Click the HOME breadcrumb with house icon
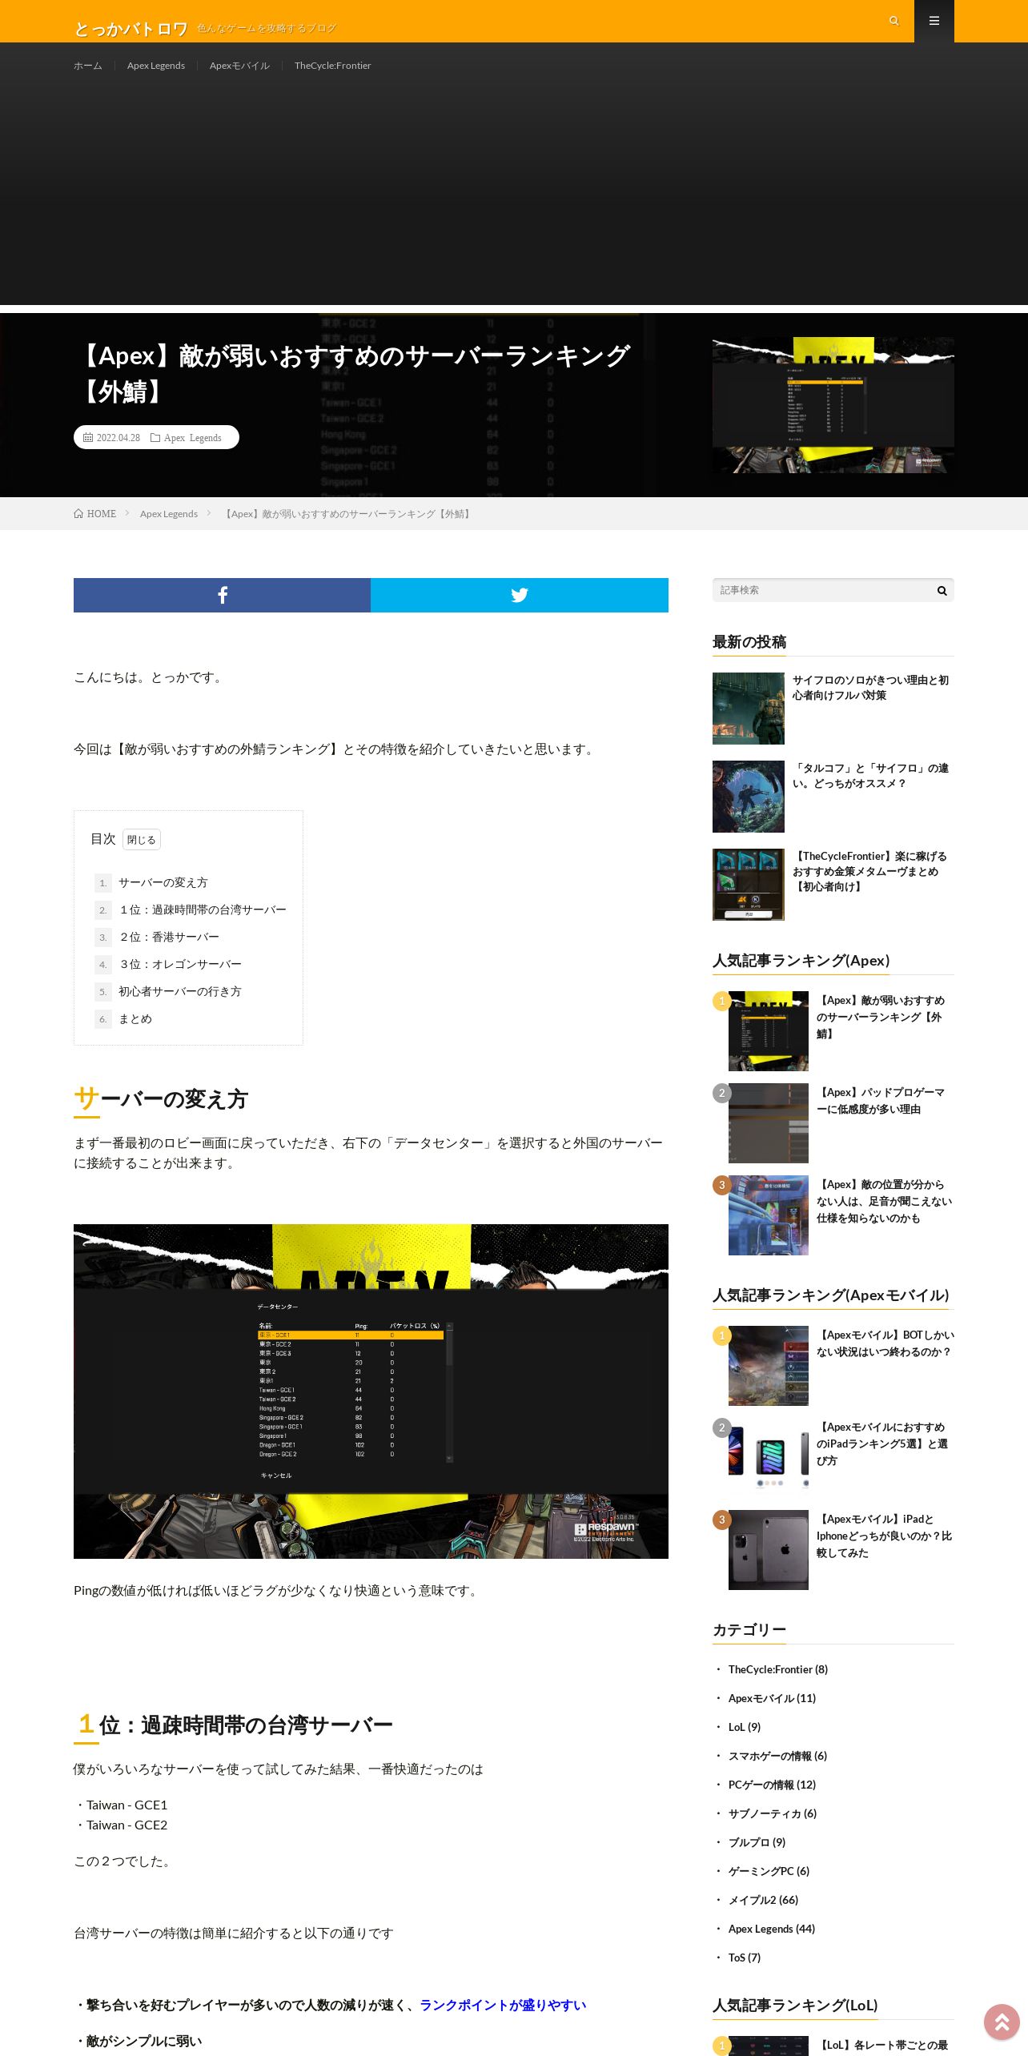 point(95,514)
